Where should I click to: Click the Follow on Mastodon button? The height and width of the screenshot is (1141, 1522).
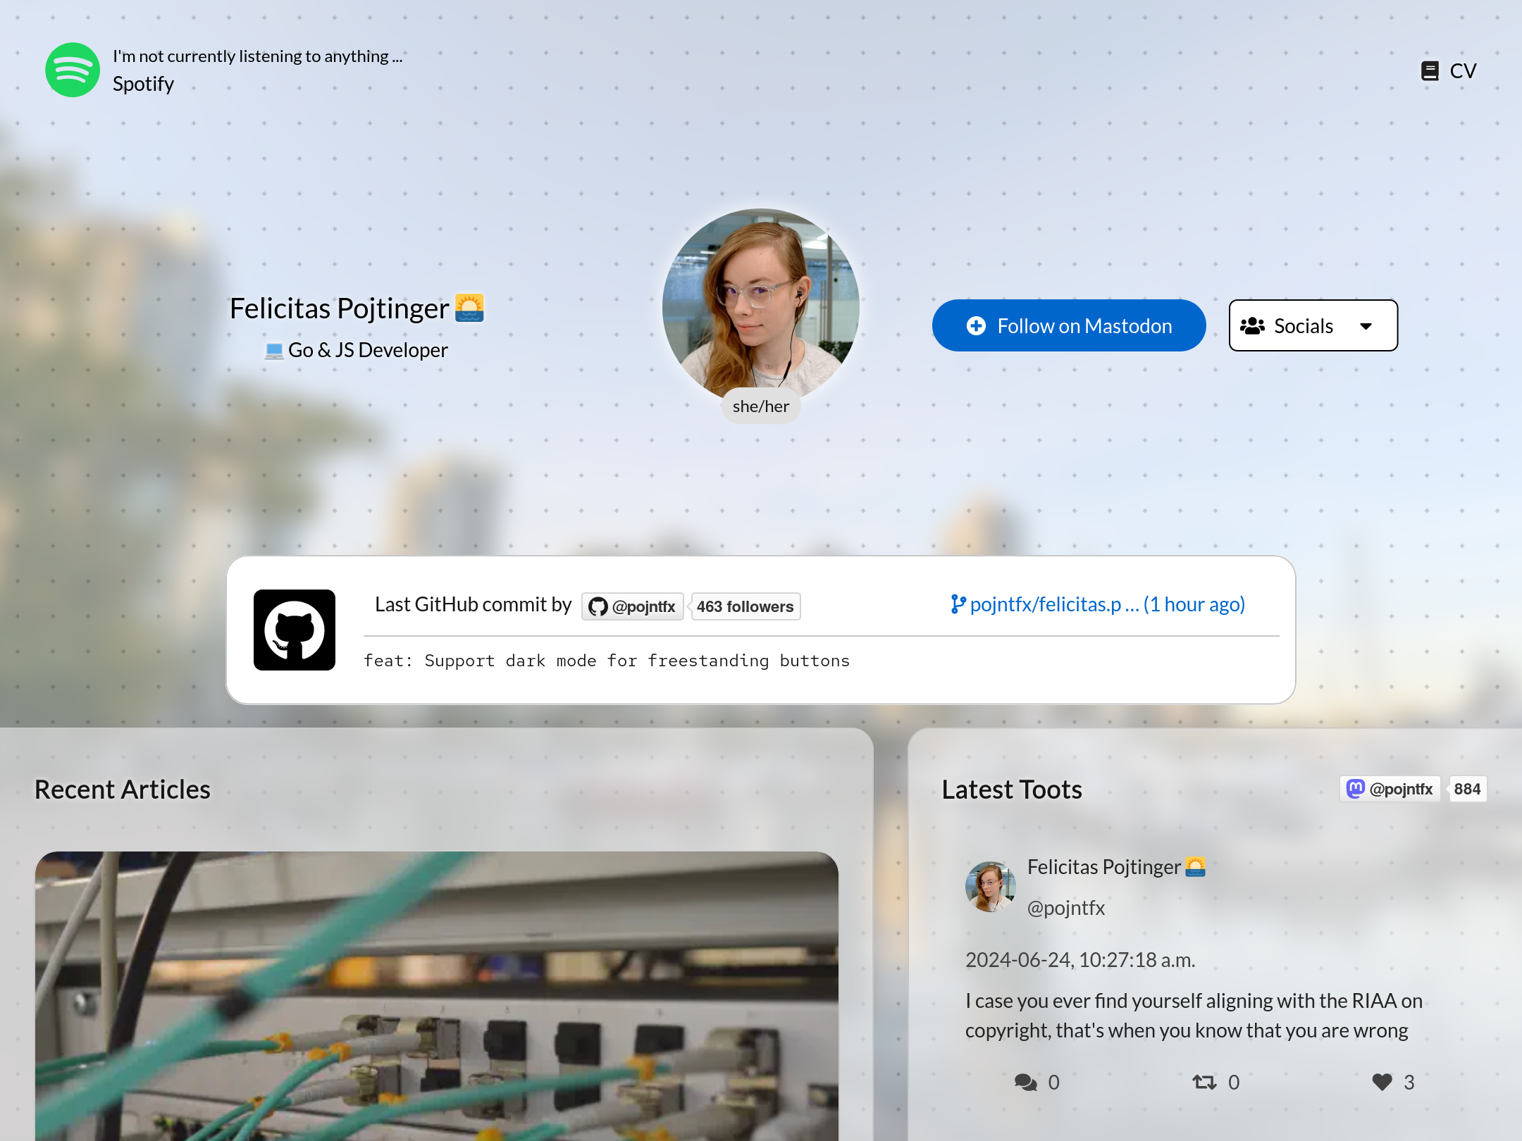(x=1068, y=325)
